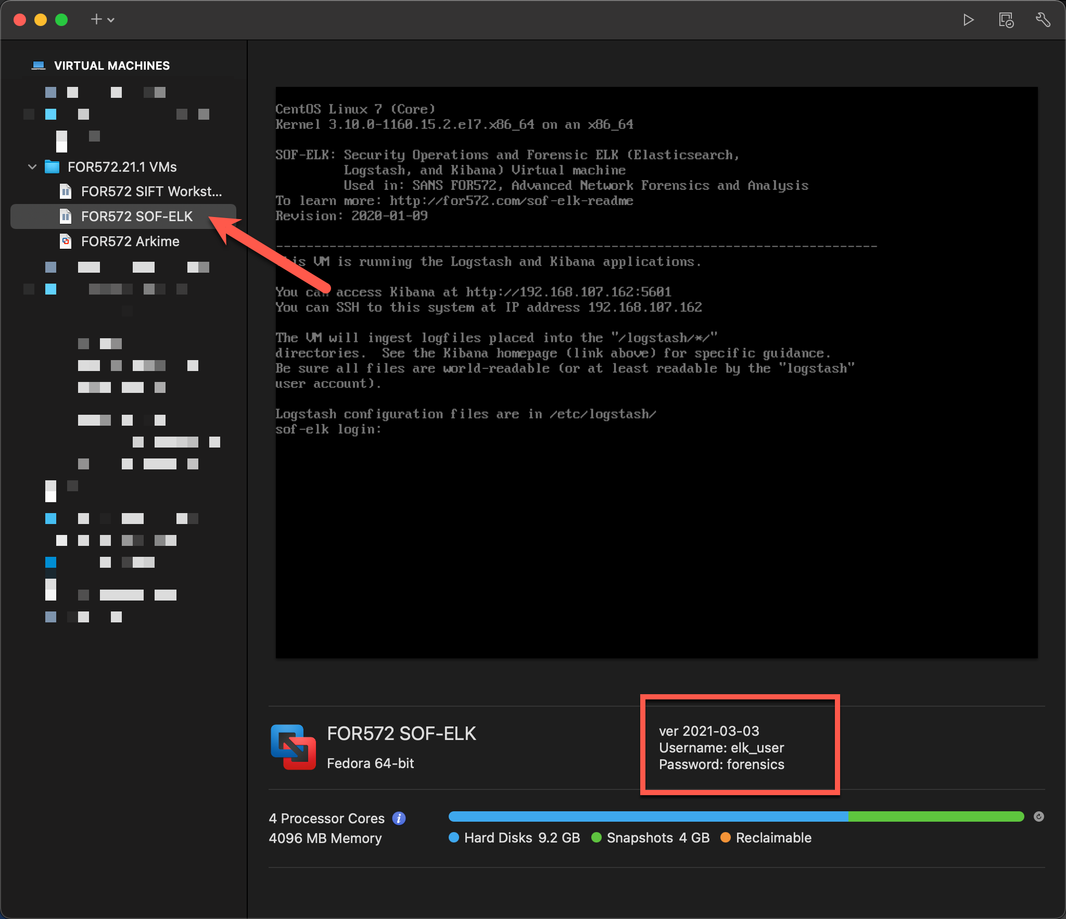Click the VIRTUAL MACHINES sidebar header

pos(111,66)
